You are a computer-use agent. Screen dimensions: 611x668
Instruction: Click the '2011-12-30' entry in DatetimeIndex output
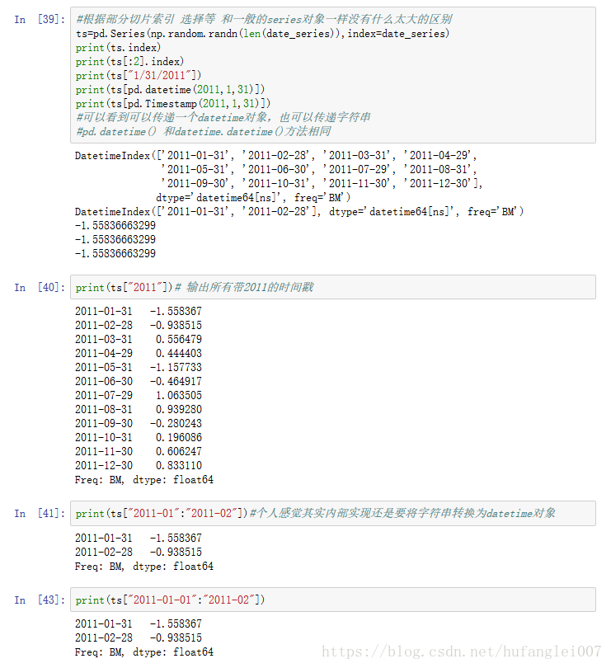439,184
